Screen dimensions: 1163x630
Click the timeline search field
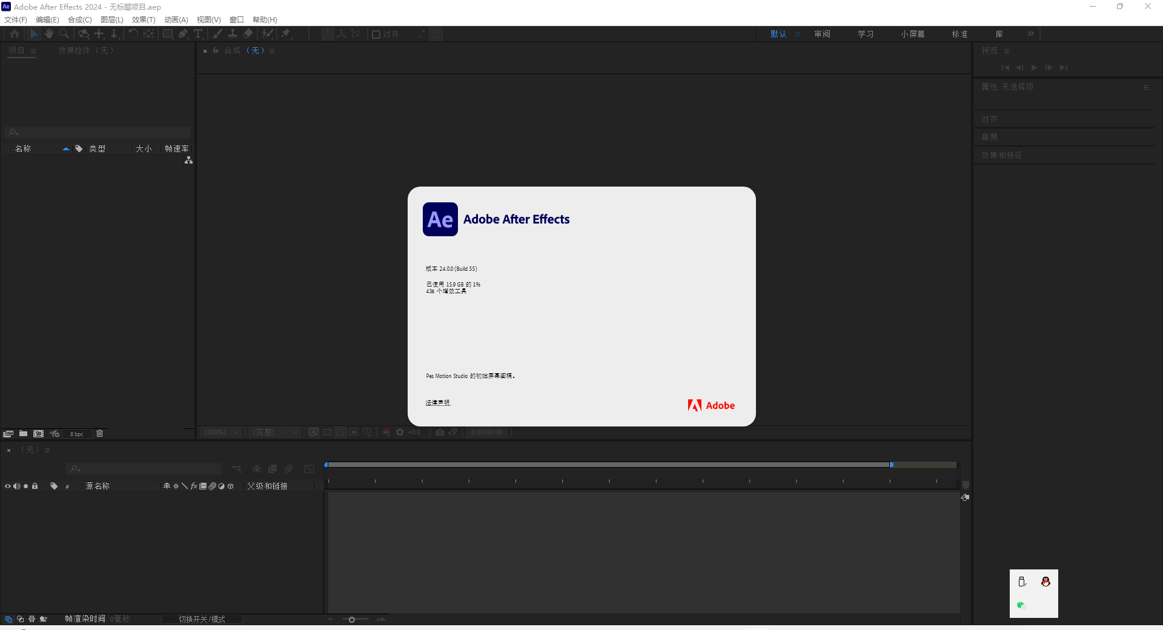[x=144, y=469]
